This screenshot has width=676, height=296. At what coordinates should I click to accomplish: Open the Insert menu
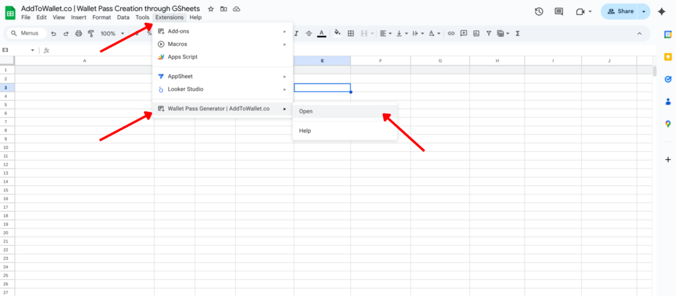click(79, 17)
